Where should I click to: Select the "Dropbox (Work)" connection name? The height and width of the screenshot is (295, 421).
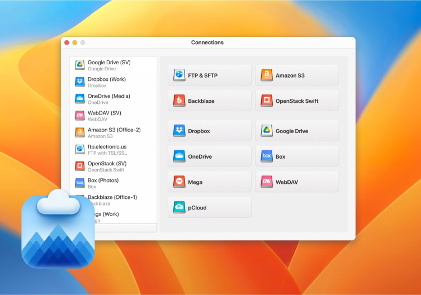tap(107, 79)
